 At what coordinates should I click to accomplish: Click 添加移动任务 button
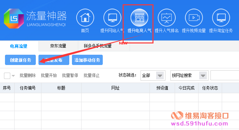[87, 60]
